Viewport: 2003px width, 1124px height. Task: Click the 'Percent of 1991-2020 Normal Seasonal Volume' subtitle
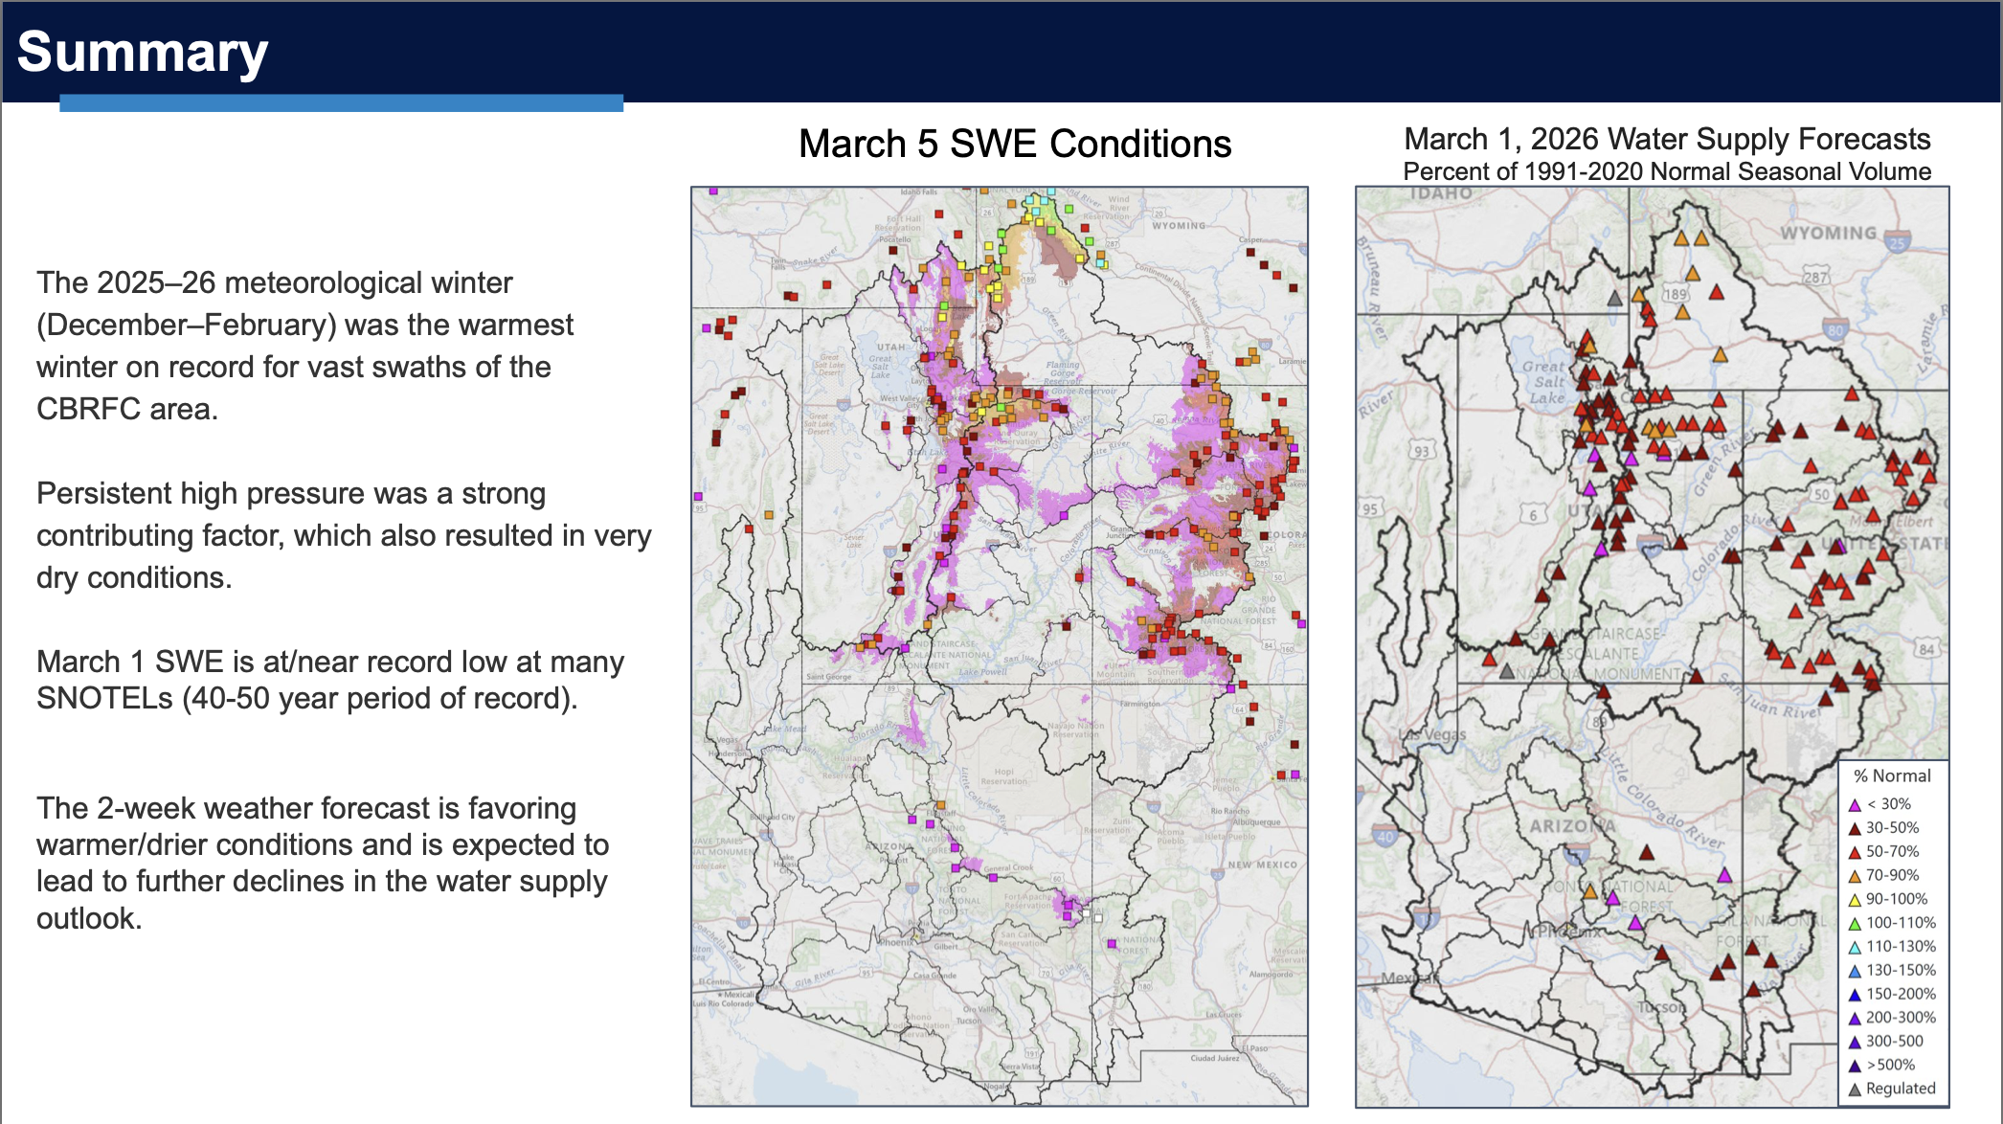tap(1667, 171)
